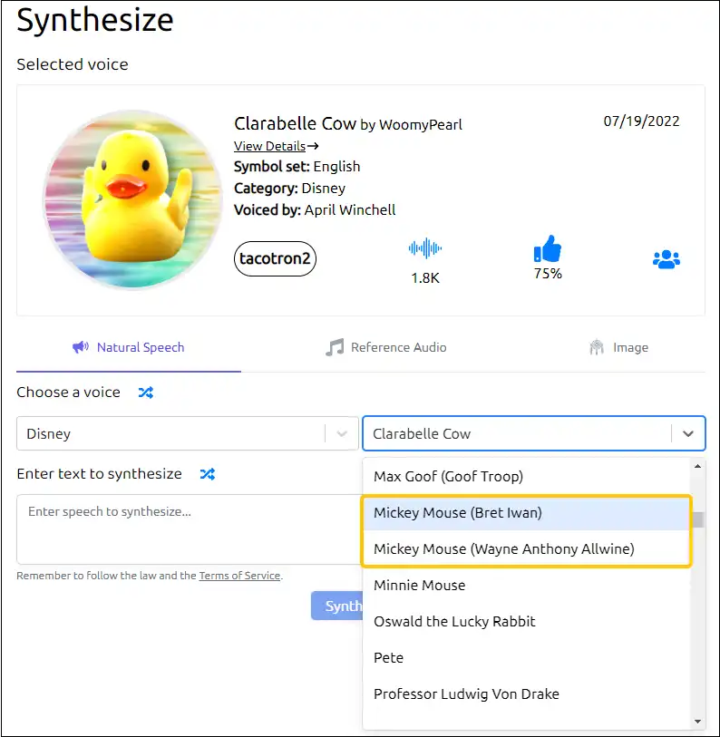Click the music note Reference Audio icon
The image size is (720, 737).
click(x=335, y=347)
